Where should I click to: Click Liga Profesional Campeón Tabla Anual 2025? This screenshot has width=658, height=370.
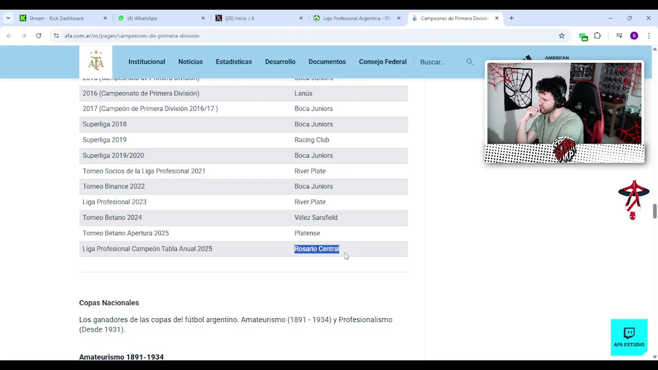[147, 249]
